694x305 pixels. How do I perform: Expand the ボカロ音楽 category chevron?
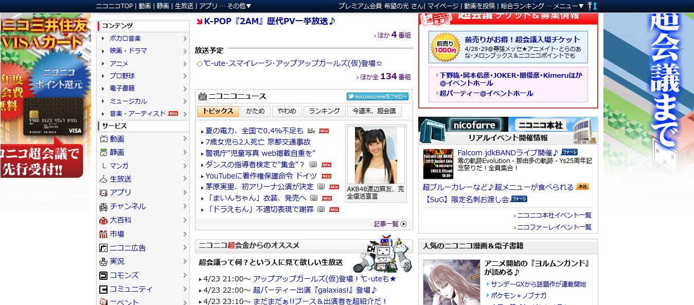coord(185,39)
